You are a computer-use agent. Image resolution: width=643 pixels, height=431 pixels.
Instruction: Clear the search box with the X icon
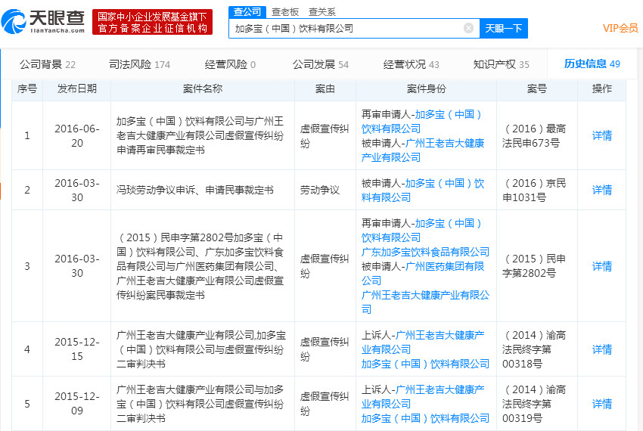[468, 28]
